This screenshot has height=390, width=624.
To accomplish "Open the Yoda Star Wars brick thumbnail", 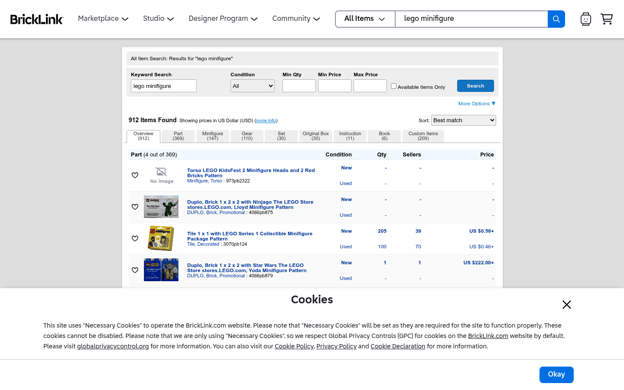I will point(161,270).
